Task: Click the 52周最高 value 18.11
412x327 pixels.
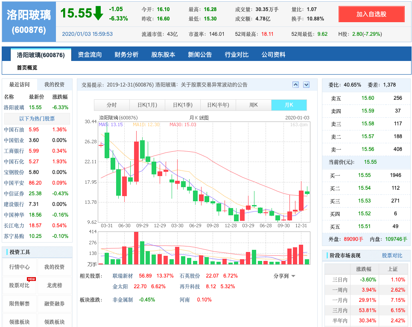Action: point(267,34)
